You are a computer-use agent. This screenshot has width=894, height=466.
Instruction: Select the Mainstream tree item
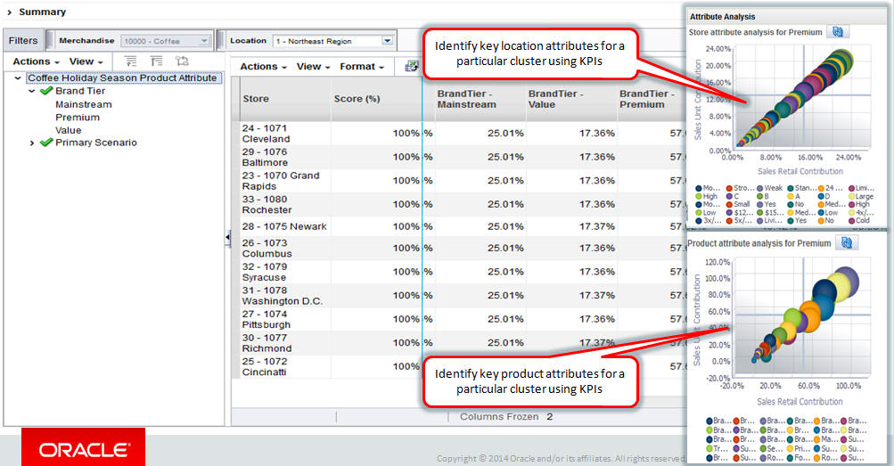83,104
